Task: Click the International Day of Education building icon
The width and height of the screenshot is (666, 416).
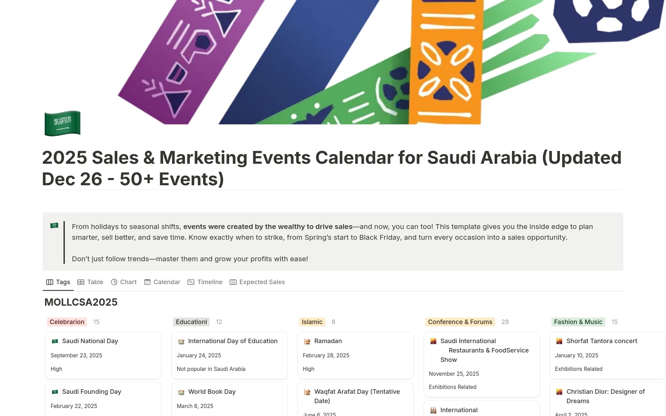Action: coord(181,341)
